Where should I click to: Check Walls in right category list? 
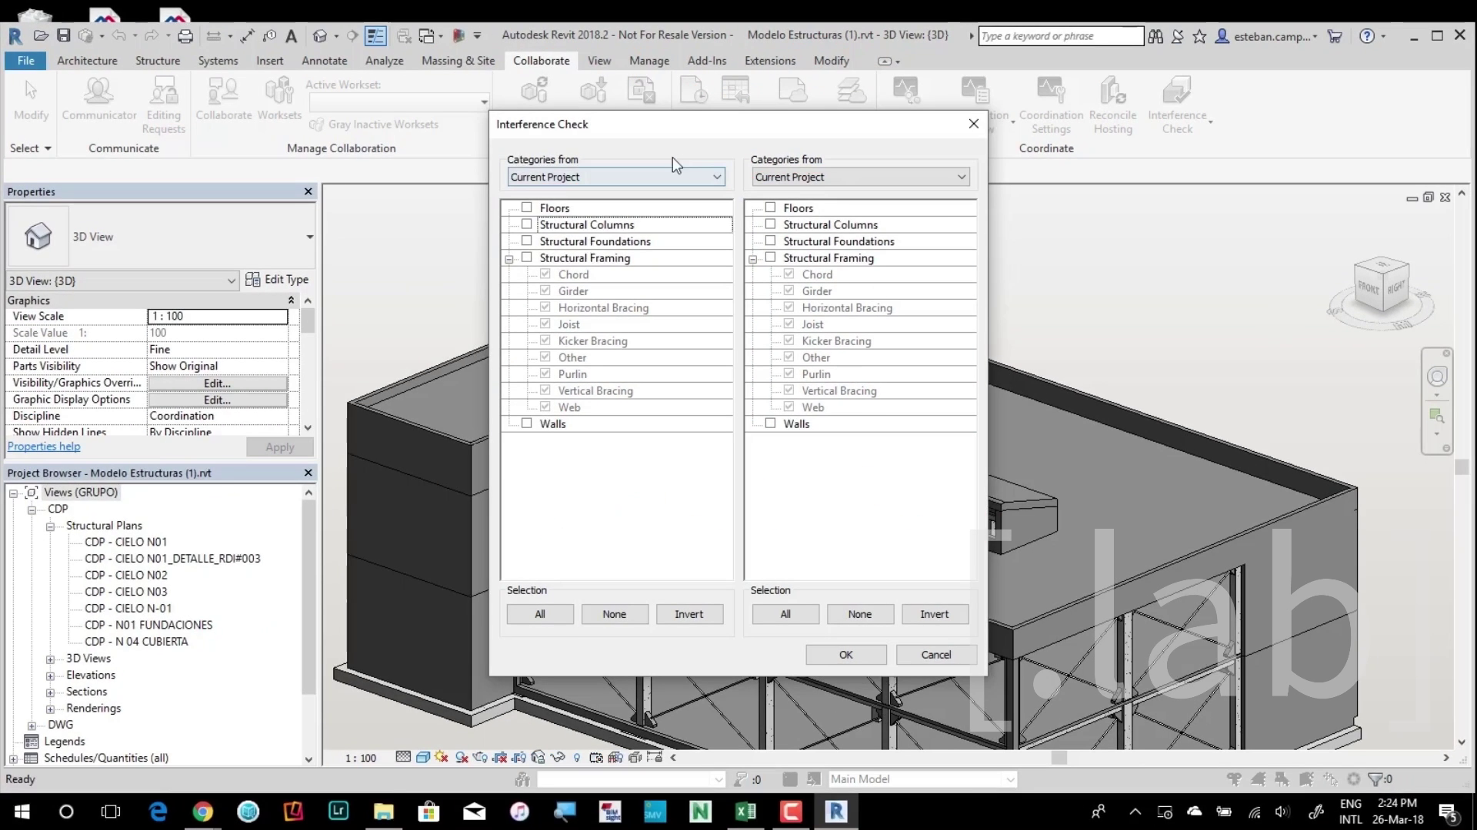click(770, 423)
